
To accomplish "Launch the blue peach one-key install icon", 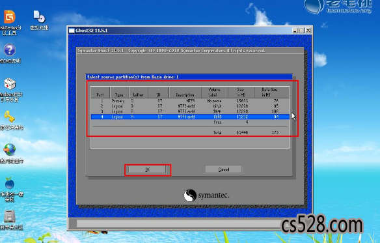I will (x=10, y=184).
